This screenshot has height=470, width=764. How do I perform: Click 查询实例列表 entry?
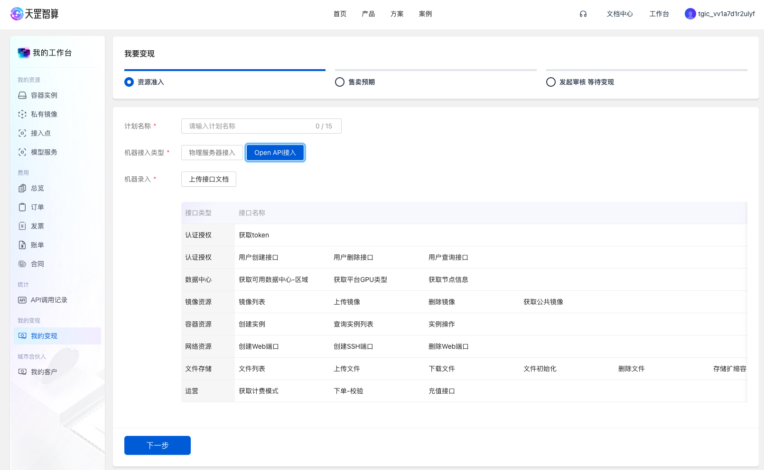coord(354,324)
